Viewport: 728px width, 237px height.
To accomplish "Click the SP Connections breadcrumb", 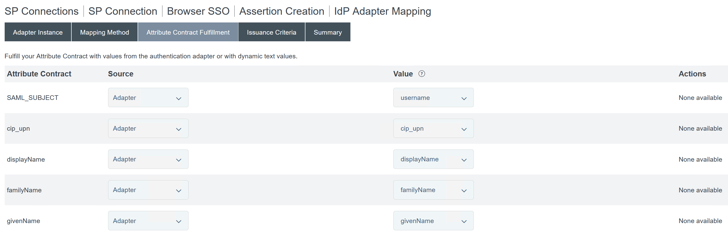I will (x=41, y=11).
